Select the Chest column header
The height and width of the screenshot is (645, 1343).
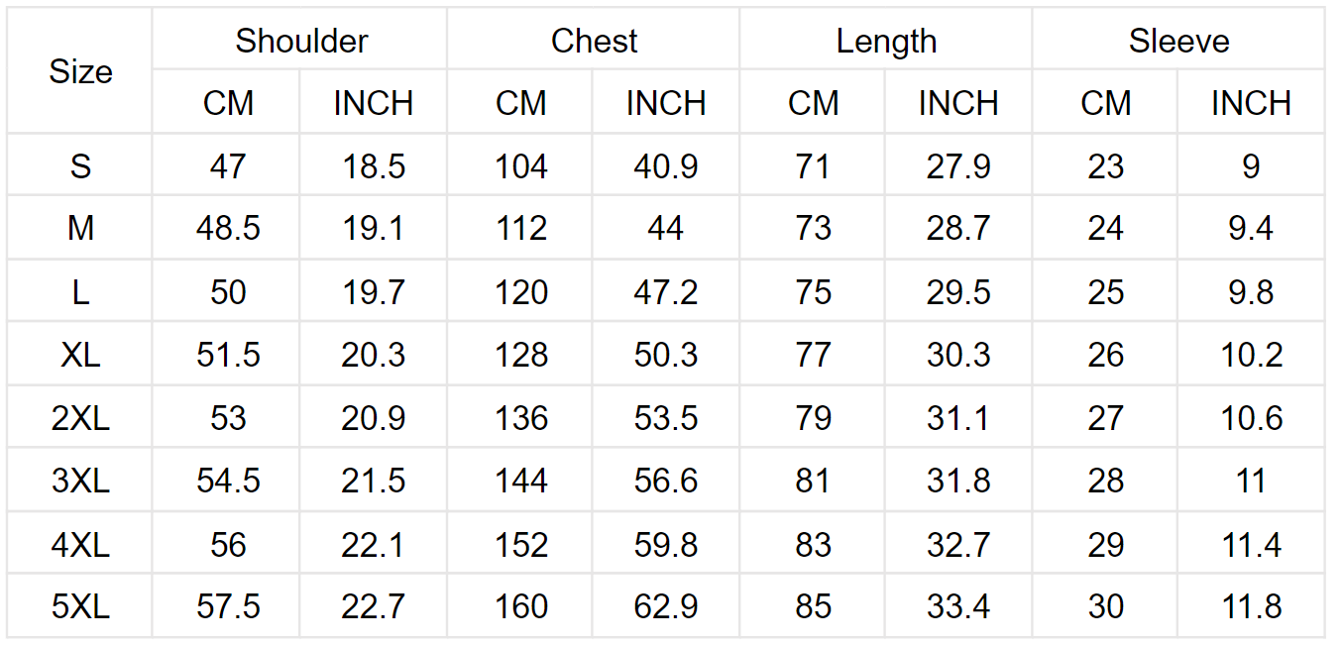coord(593,41)
